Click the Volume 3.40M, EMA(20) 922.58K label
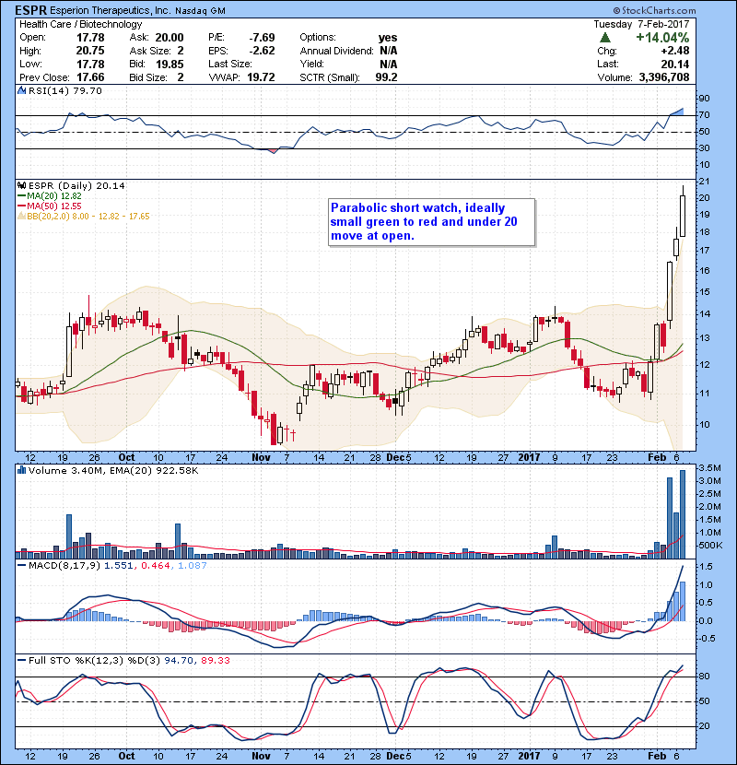Image resolution: width=737 pixels, height=765 pixels. point(113,470)
